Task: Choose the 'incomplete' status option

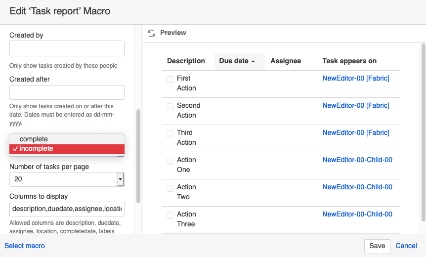Action: (x=36, y=149)
